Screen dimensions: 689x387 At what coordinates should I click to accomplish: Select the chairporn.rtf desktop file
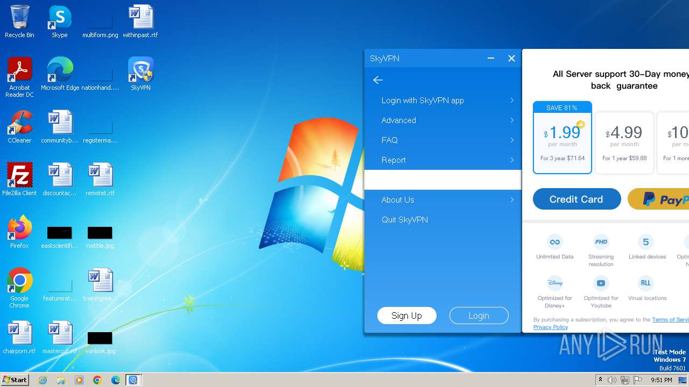(19, 338)
